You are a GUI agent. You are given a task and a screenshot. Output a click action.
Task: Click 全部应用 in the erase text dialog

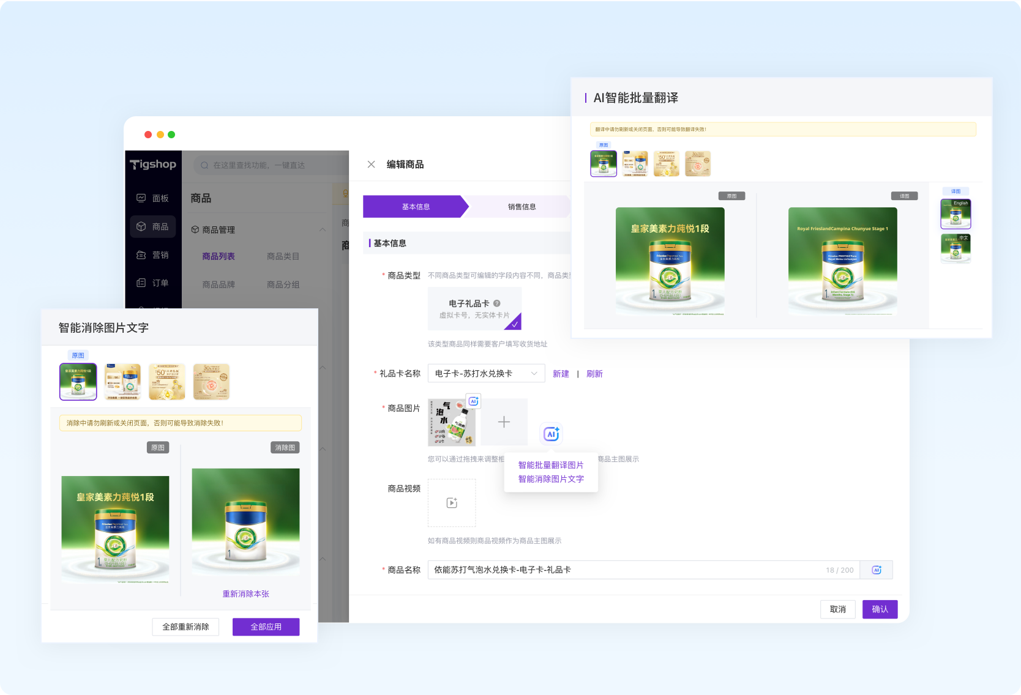click(266, 627)
